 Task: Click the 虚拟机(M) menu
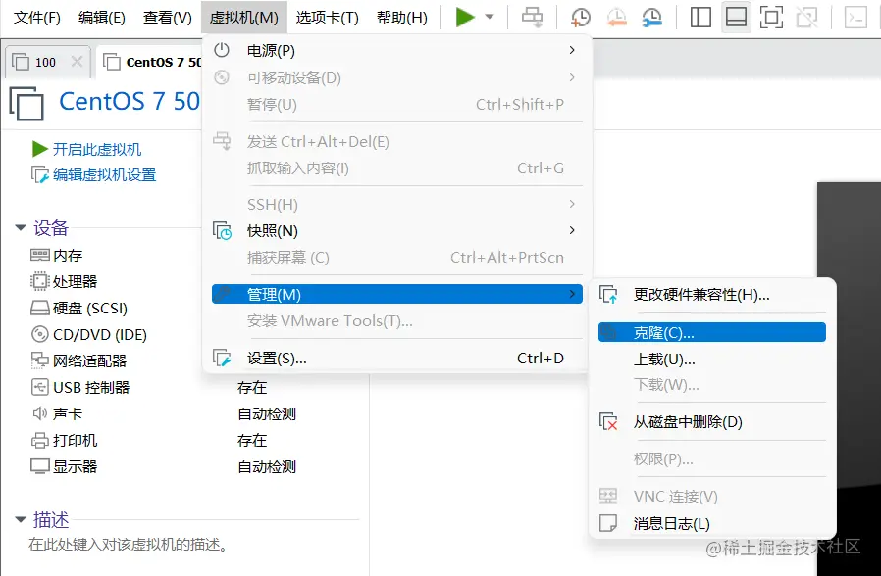click(x=244, y=18)
